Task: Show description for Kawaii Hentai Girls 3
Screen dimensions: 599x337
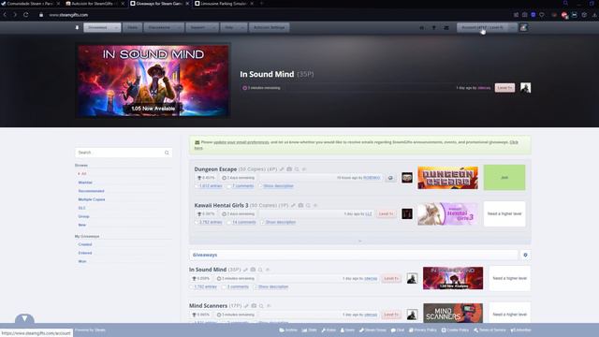Action: pos(281,223)
